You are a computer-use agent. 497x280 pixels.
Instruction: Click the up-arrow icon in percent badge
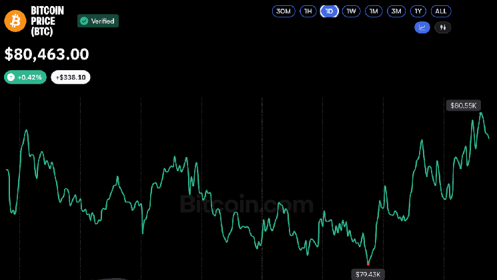point(11,77)
